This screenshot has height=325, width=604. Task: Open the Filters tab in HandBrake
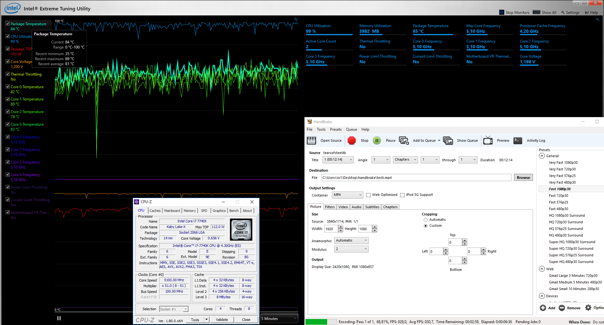pyautogui.click(x=330, y=207)
